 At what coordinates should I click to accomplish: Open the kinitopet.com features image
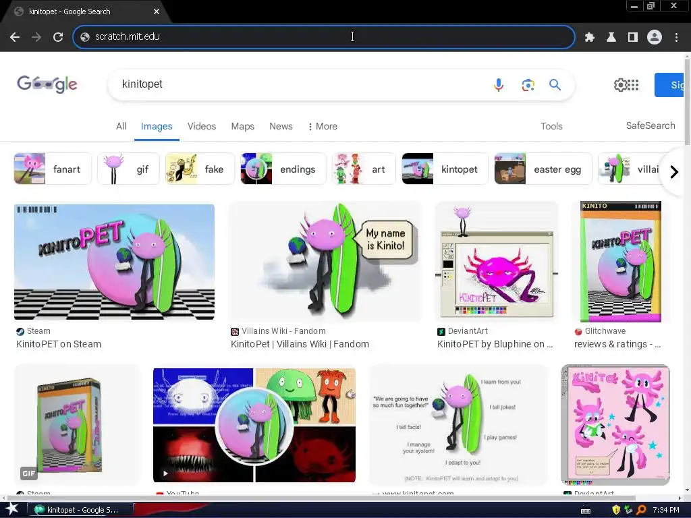point(458,425)
